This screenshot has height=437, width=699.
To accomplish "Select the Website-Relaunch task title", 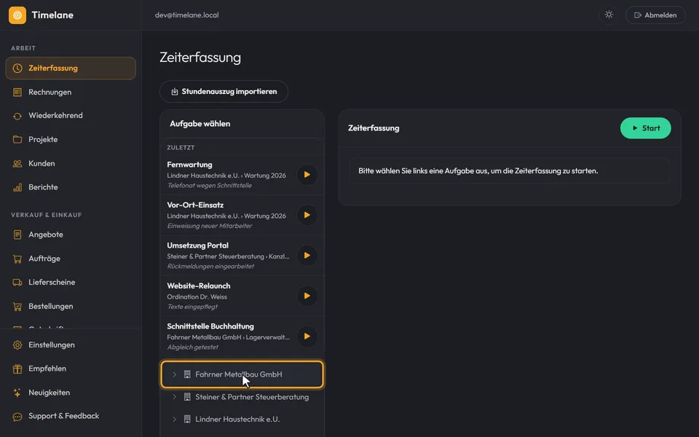I will click(x=198, y=286).
